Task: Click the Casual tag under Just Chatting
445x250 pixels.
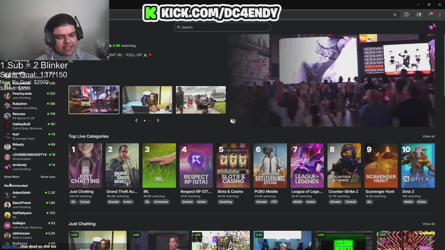Action: point(84,202)
